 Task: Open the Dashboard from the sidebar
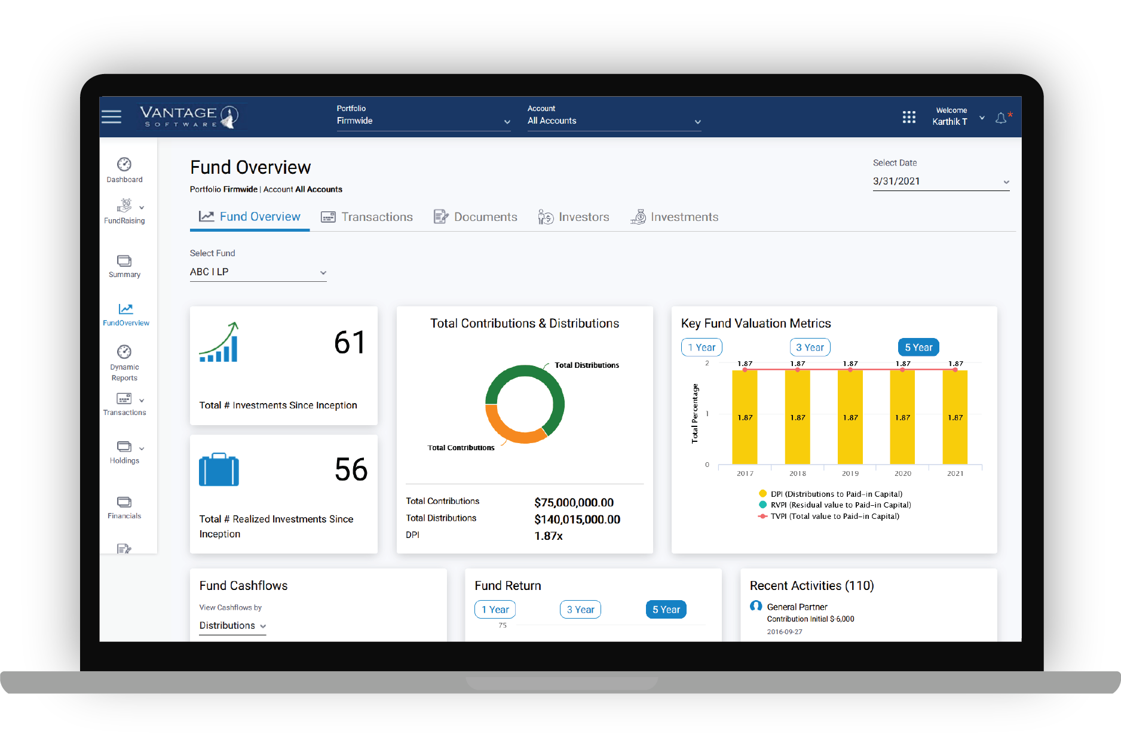(x=124, y=170)
